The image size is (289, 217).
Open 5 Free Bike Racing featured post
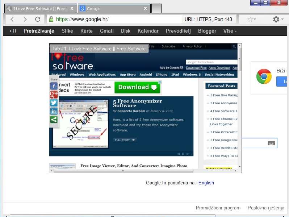click(x=224, y=95)
